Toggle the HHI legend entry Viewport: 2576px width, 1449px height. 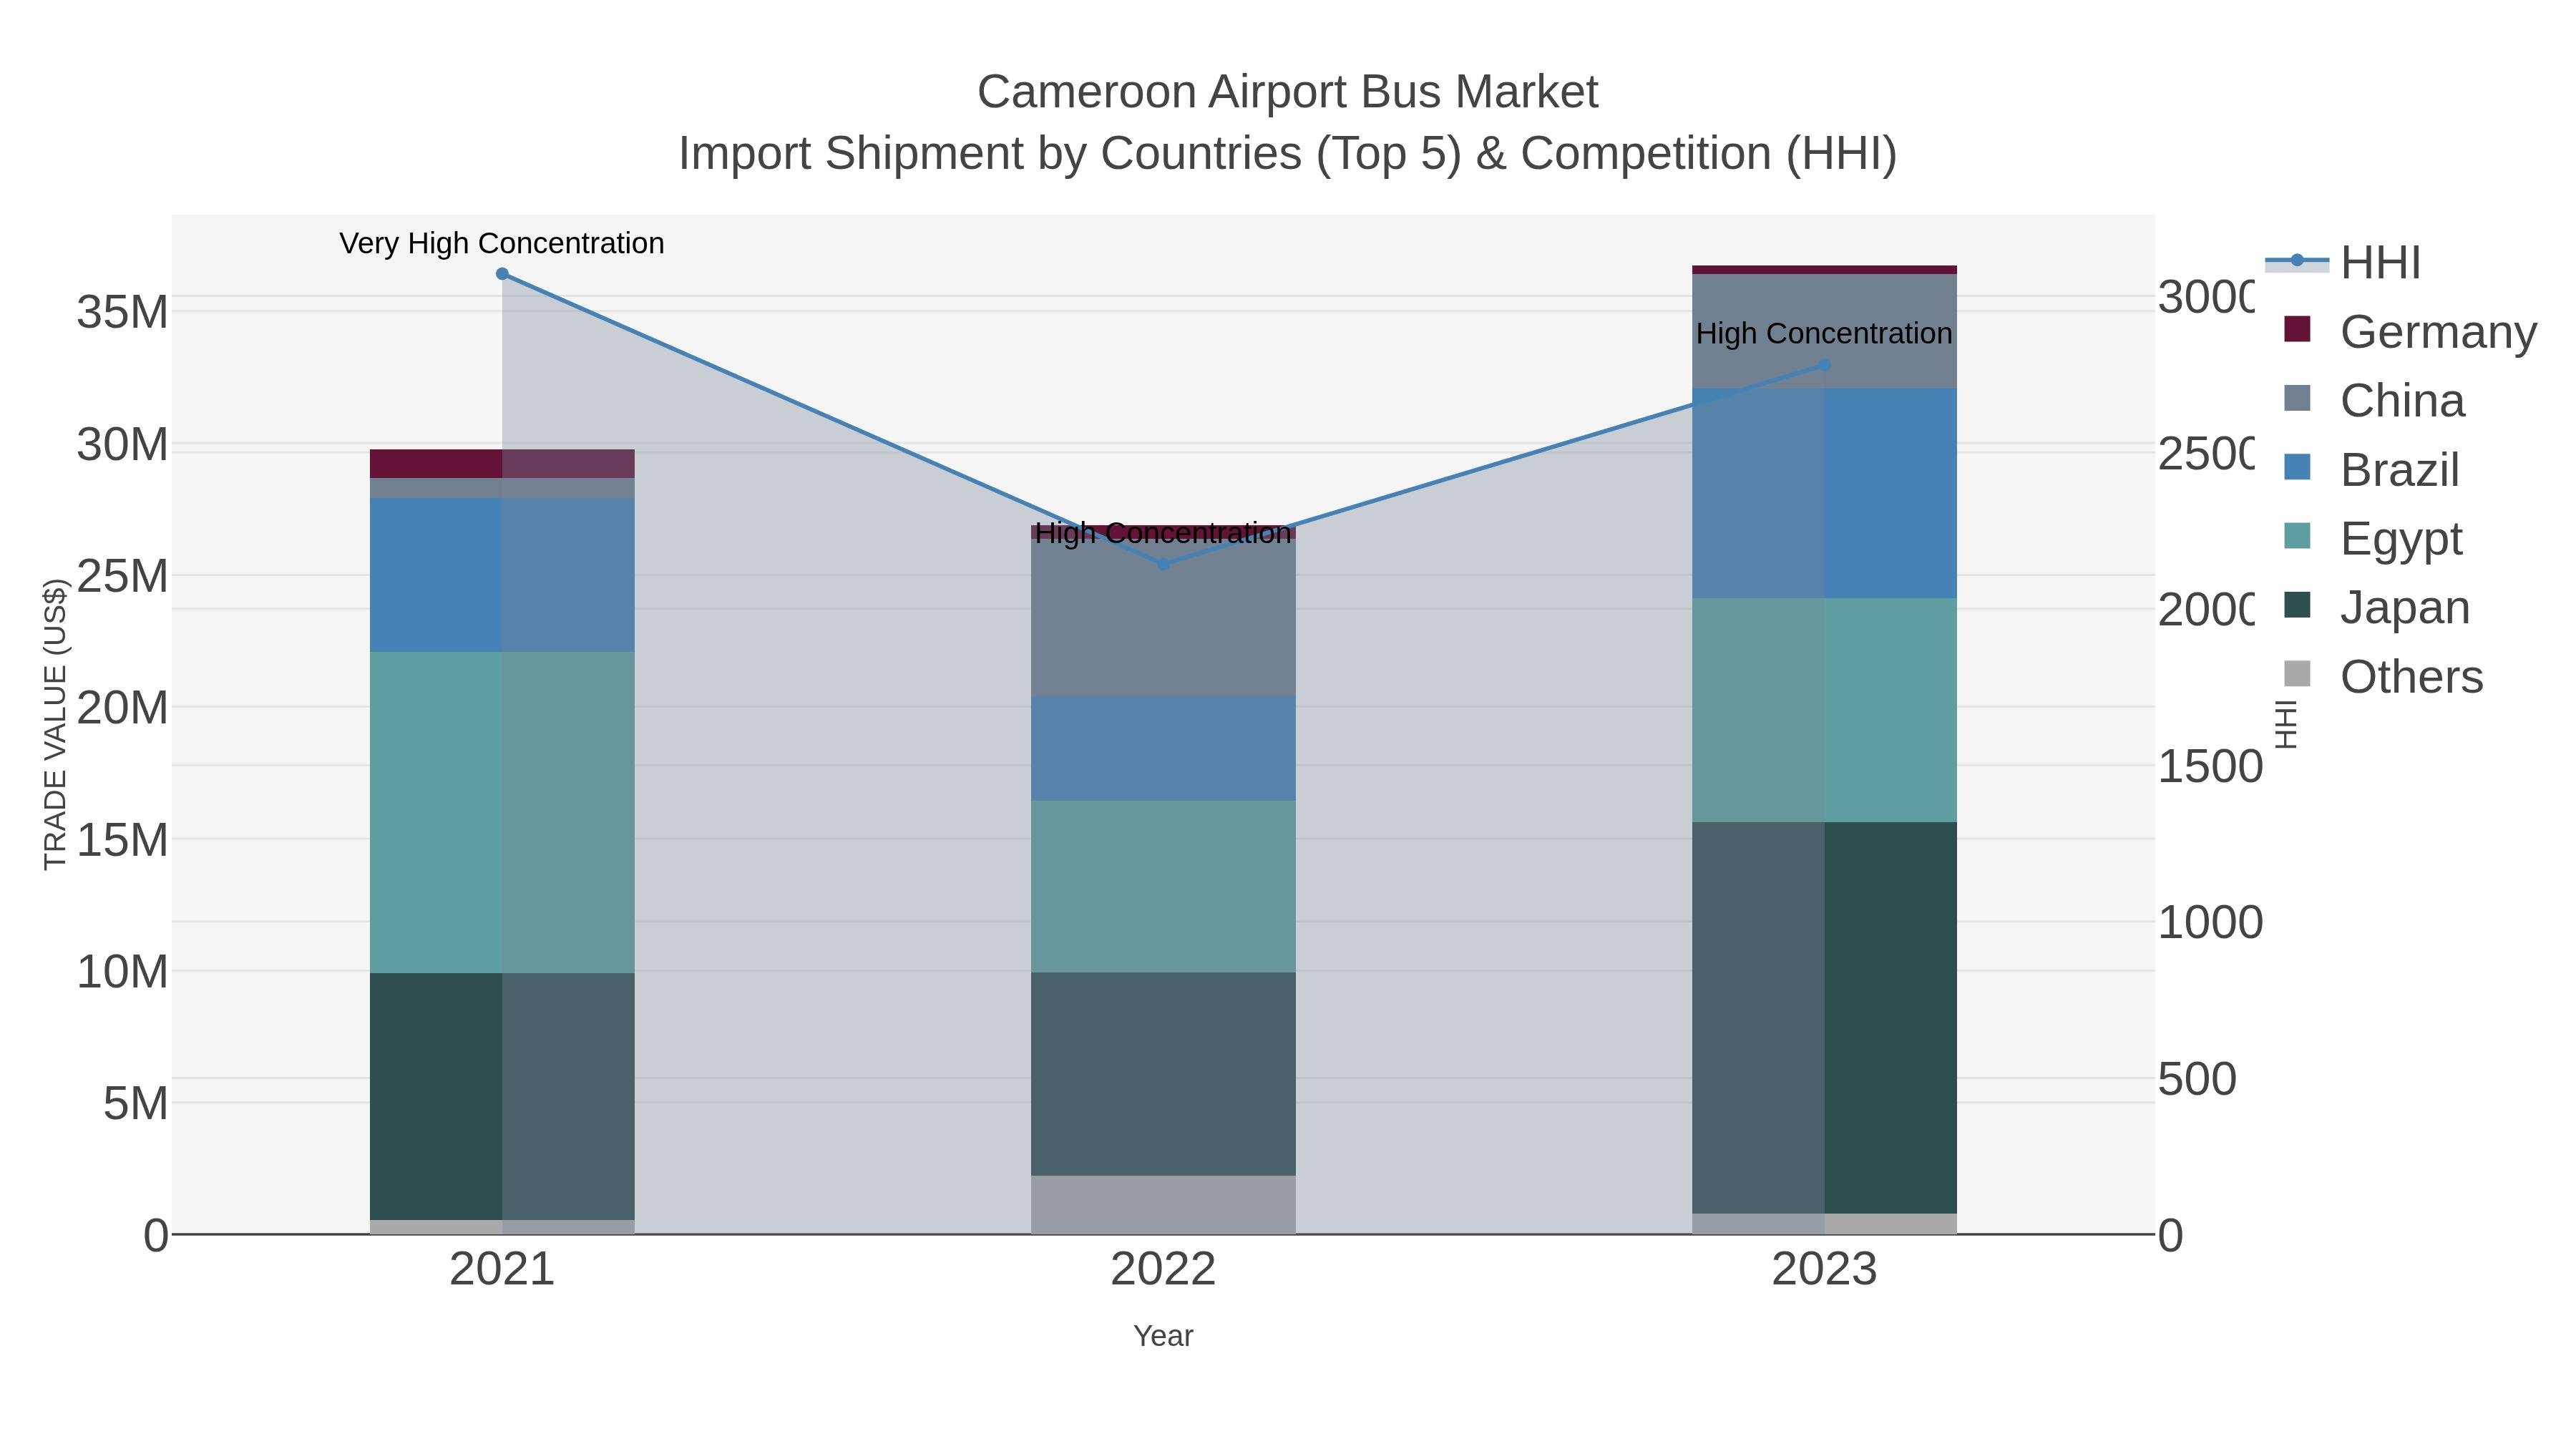pyautogui.click(x=2343, y=263)
